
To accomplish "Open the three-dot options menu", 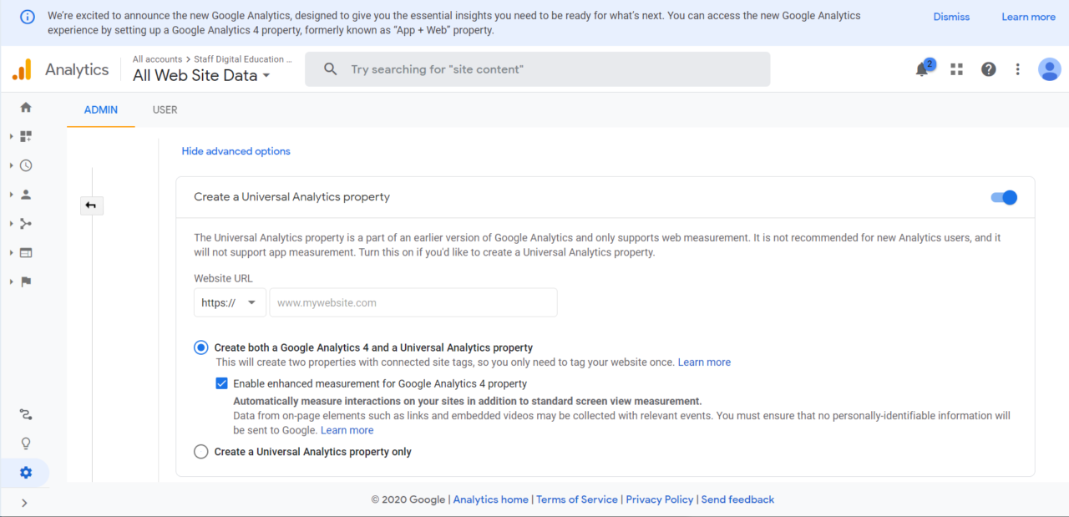I will coord(1017,69).
